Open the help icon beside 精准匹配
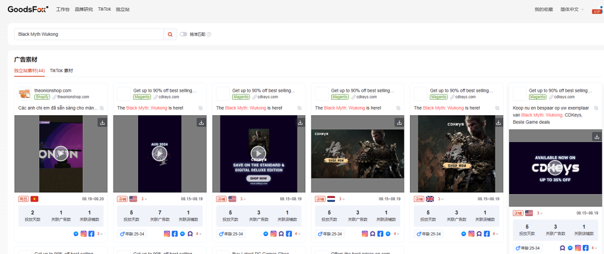The height and width of the screenshot is (254, 604). tap(209, 34)
